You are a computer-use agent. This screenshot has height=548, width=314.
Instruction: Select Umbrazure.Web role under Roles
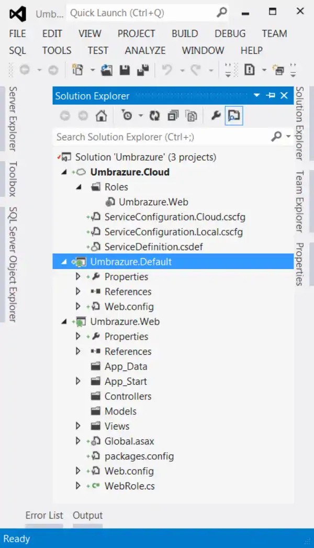pyautogui.click(x=153, y=202)
